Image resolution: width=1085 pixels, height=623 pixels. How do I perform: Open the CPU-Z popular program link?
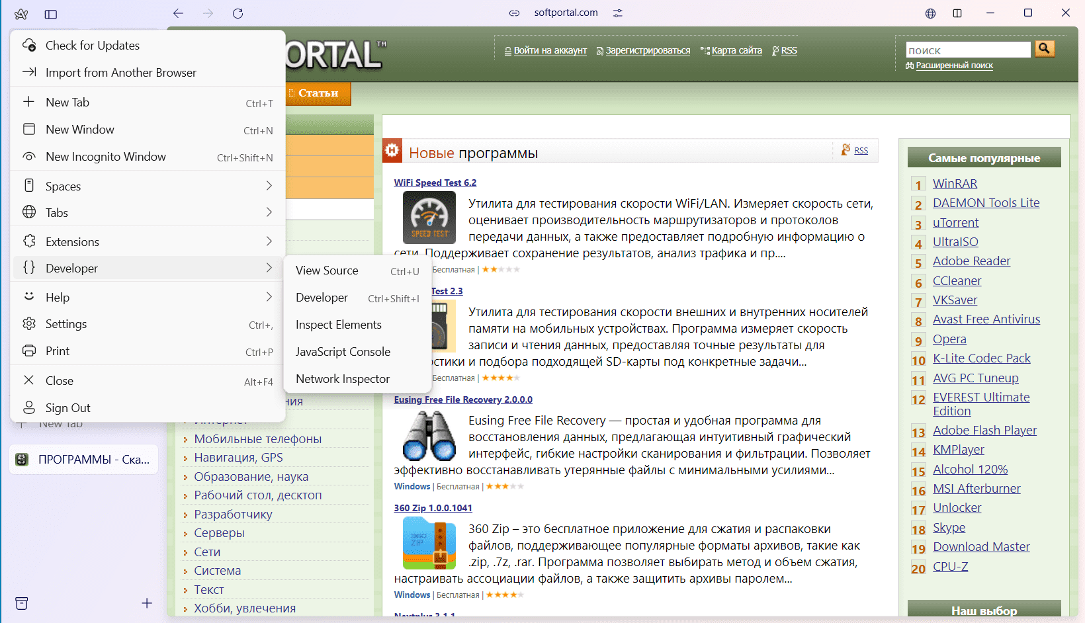coord(951,566)
